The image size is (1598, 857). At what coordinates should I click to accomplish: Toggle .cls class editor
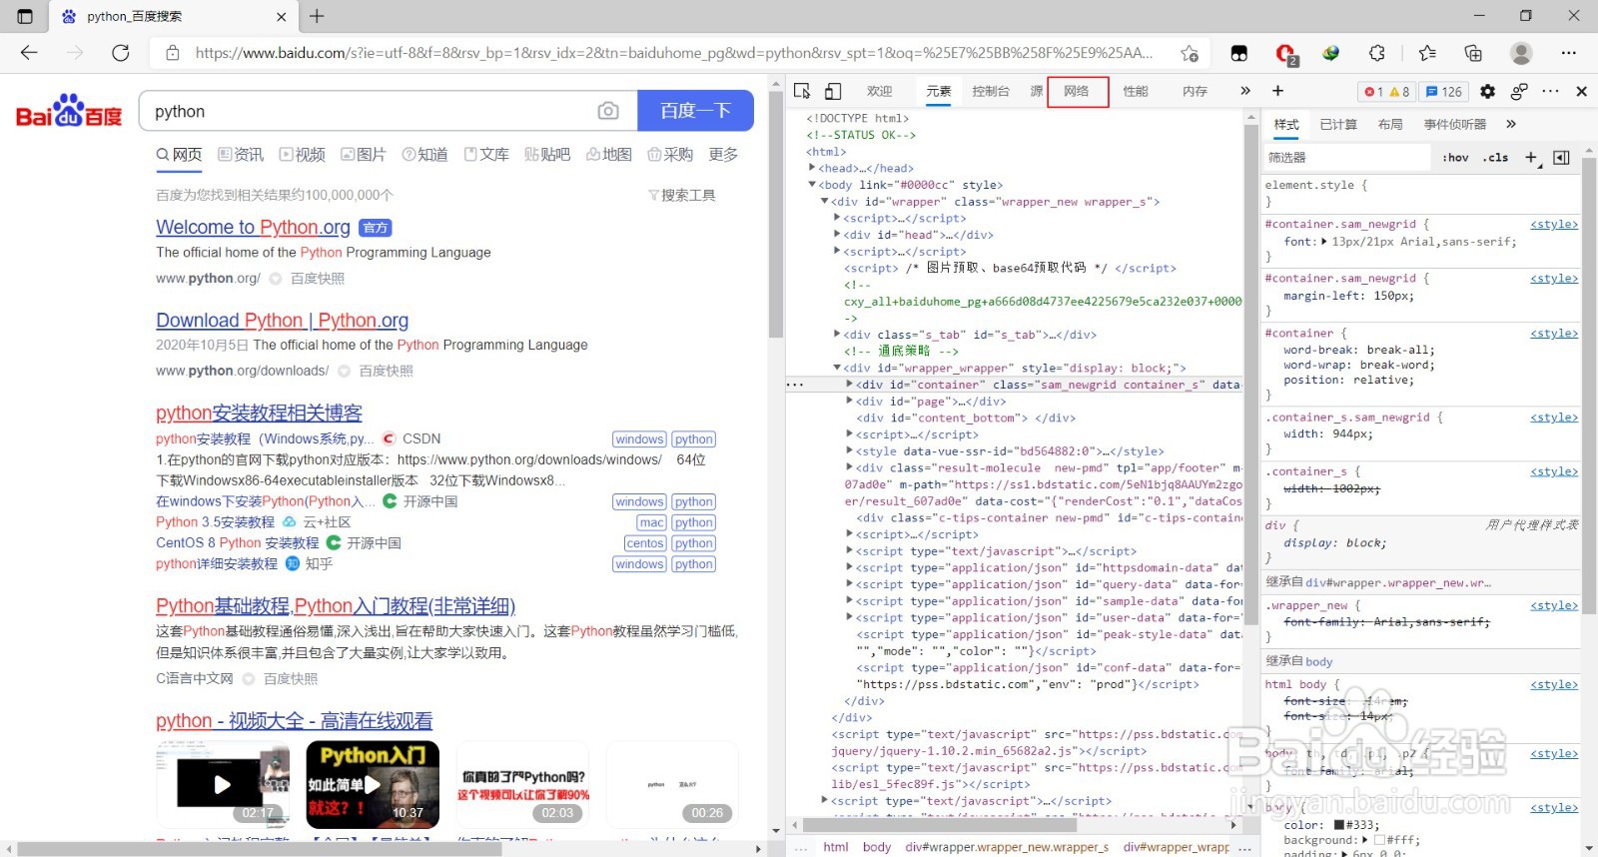[1495, 158]
